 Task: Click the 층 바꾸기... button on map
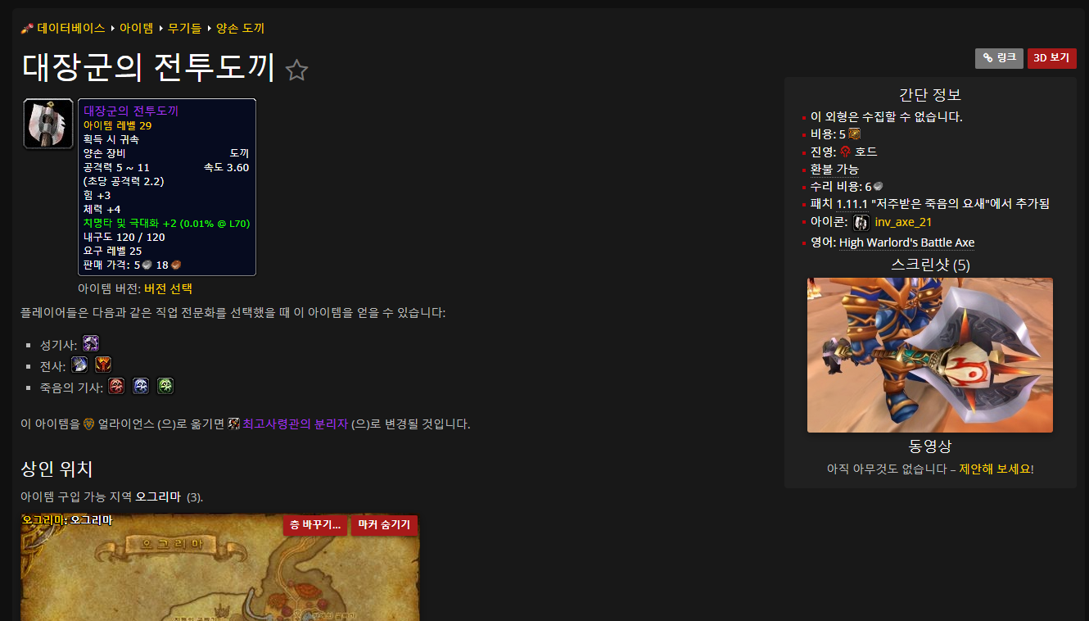(x=315, y=525)
